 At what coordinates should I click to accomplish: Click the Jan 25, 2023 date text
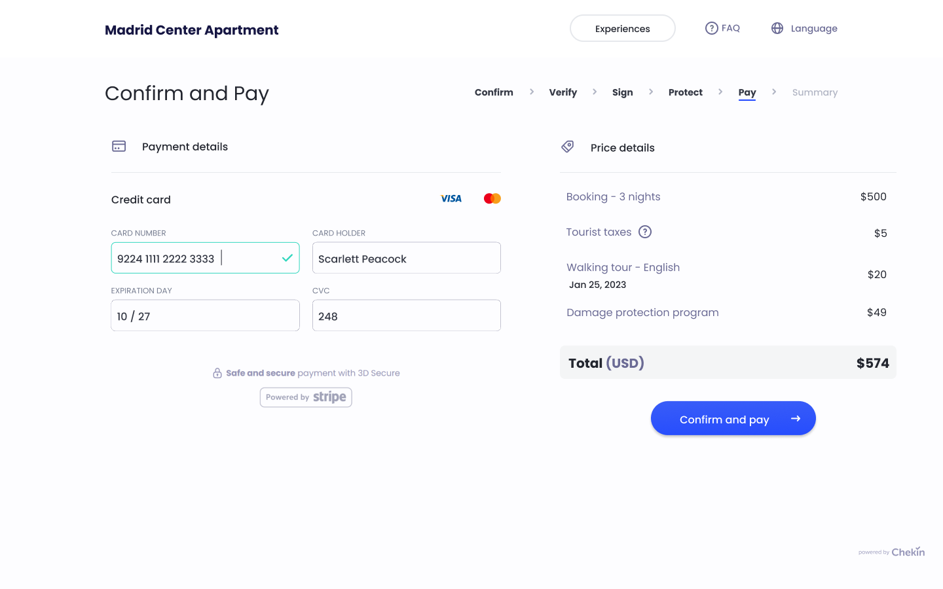click(x=598, y=285)
